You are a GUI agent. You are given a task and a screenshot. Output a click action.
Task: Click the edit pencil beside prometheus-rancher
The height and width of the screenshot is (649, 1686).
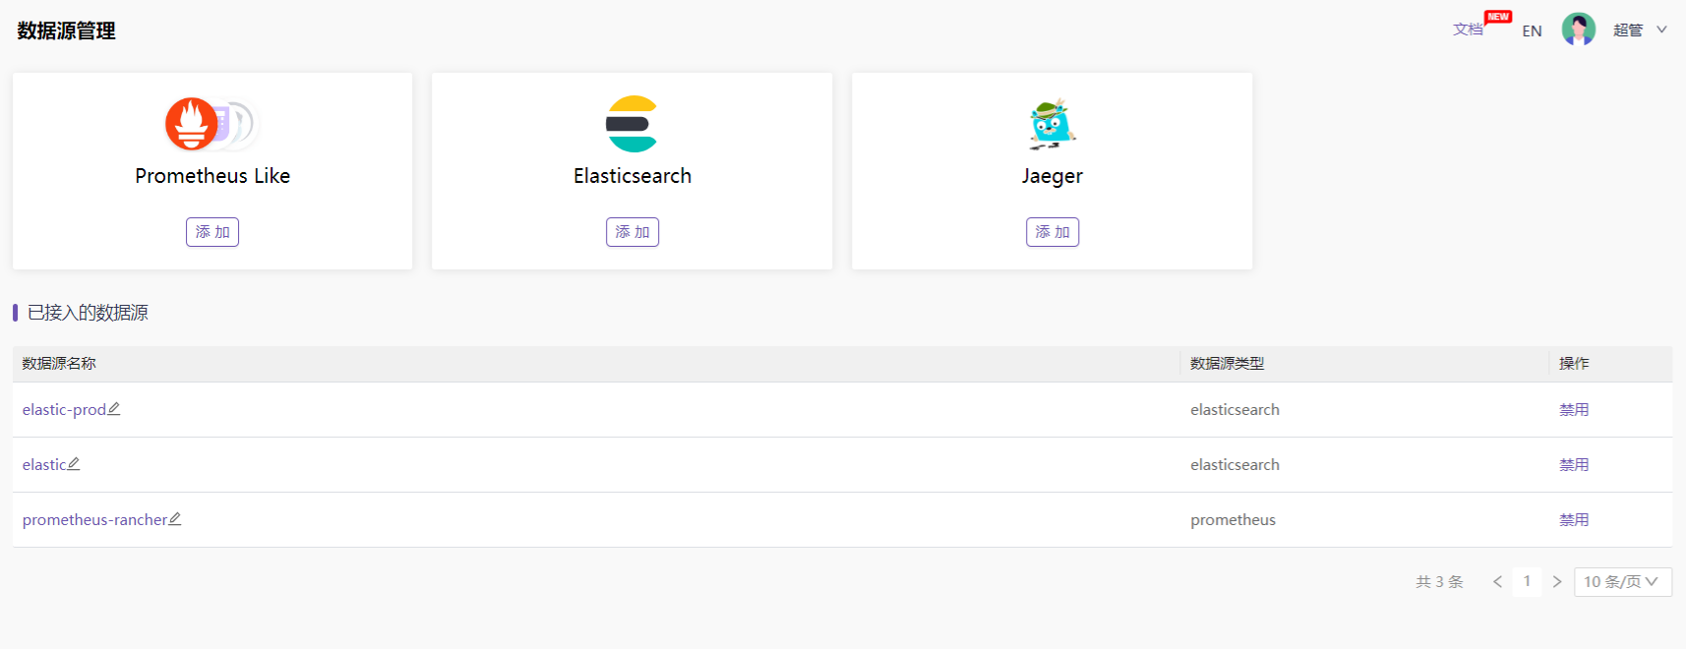point(174,518)
